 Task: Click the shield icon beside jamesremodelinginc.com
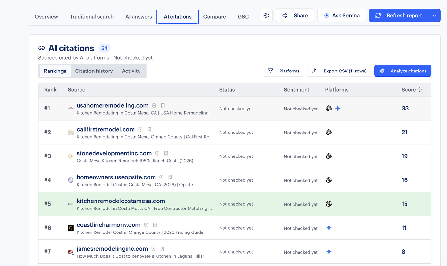point(153,249)
